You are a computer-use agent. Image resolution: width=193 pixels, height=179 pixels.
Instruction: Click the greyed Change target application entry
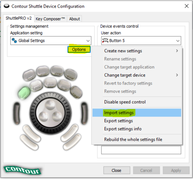click(x=137, y=67)
